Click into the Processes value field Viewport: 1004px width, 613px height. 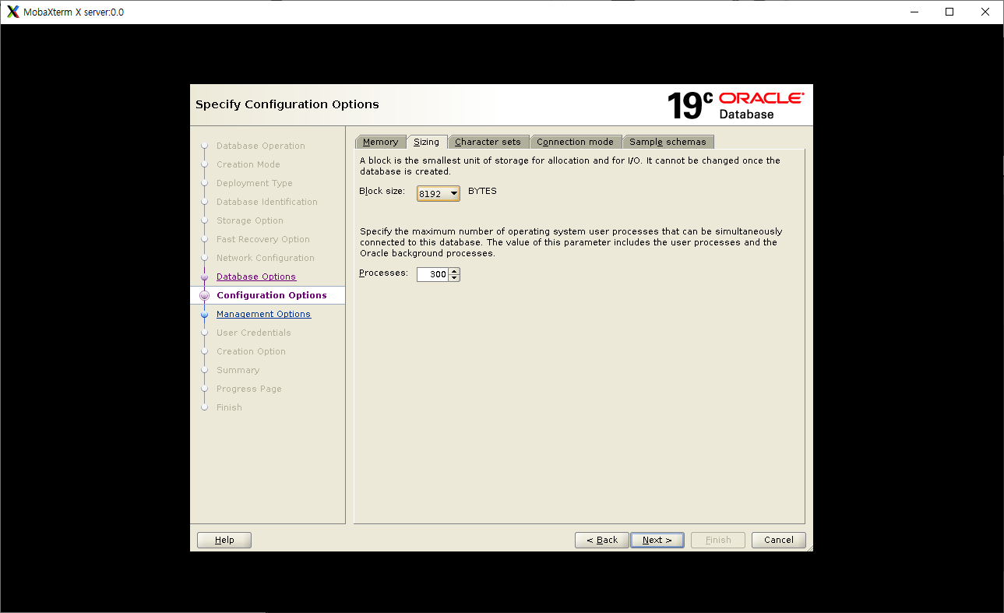[x=433, y=274]
